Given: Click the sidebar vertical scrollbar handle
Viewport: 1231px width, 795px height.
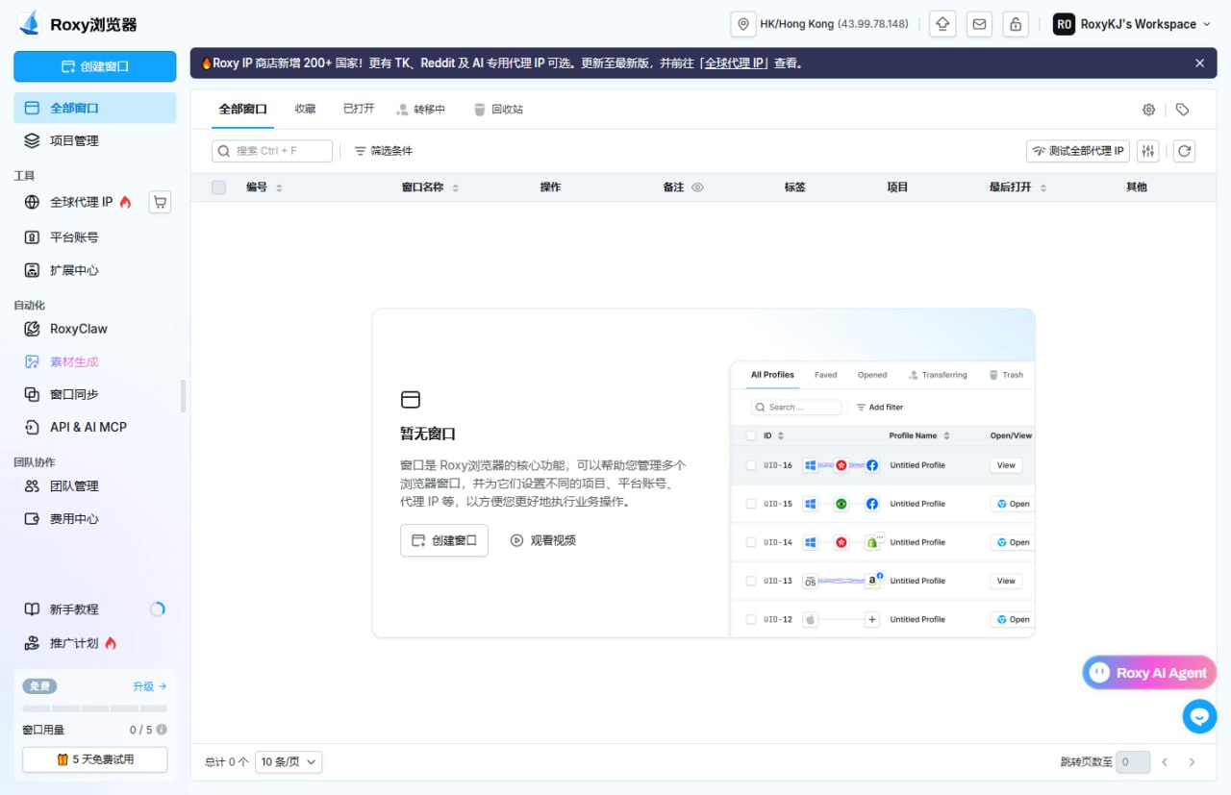Looking at the screenshot, I should tap(183, 395).
